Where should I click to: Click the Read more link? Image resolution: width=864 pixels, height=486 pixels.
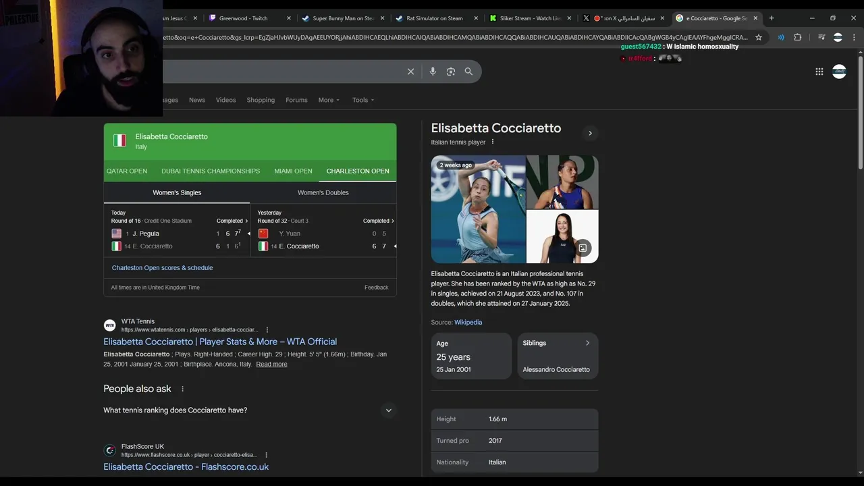[271, 364]
